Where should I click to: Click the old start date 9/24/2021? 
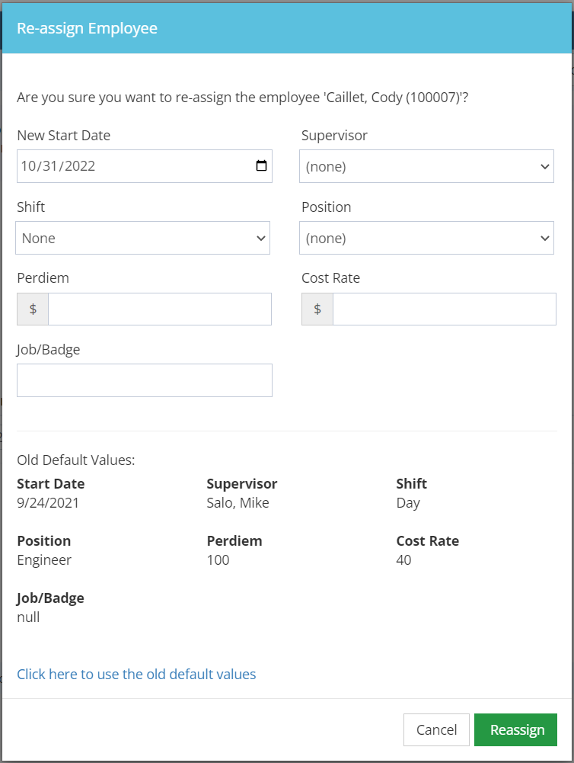[x=48, y=503]
